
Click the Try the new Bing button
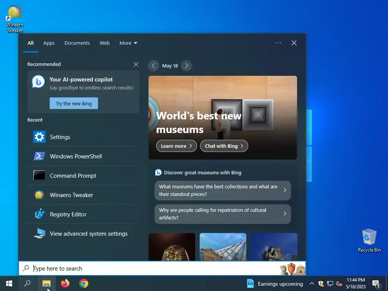coord(74,103)
